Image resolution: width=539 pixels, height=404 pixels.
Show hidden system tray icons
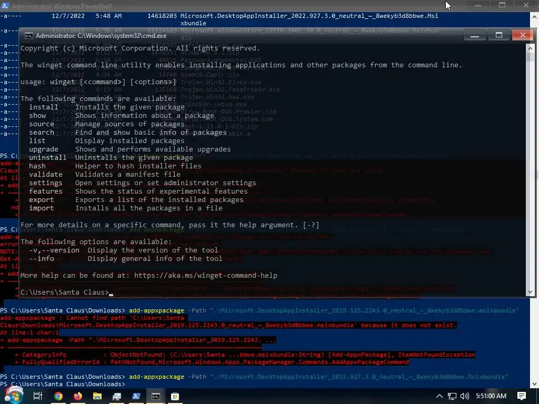pos(439,396)
